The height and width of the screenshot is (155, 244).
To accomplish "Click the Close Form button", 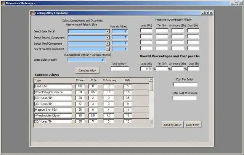I will click(x=193, y=125).
